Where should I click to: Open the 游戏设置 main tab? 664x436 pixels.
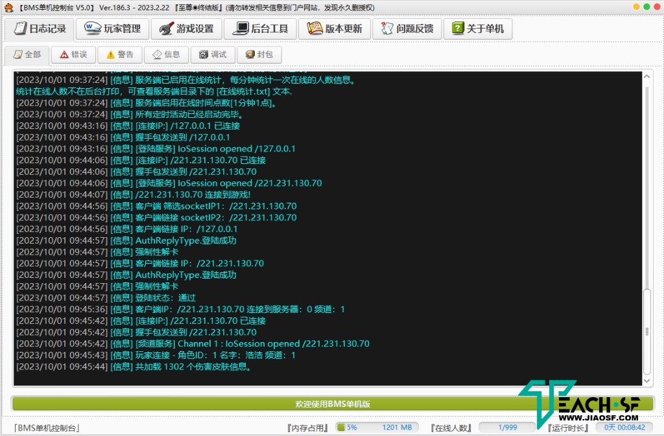(186, 29)
